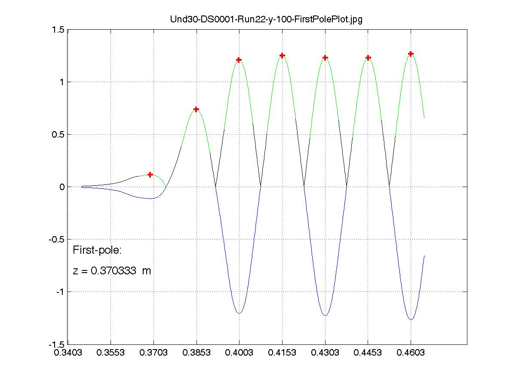Screen dimensions: 516x387
Task: Click the blue curve's deepest trough below x=0.4603
Action: (411, 319)
